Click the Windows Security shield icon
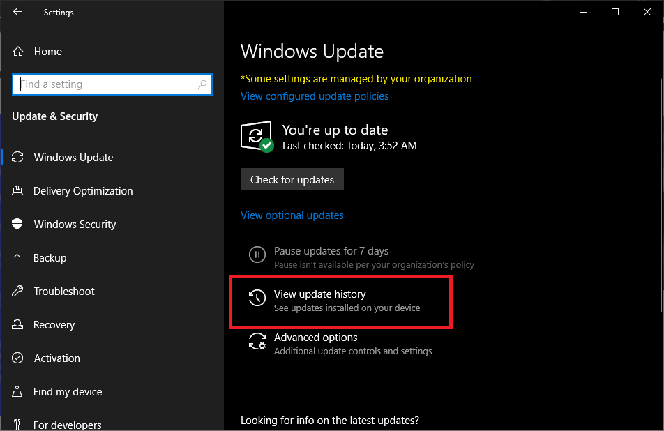Viewport: 664px width, 431px height. coord(17,224)
